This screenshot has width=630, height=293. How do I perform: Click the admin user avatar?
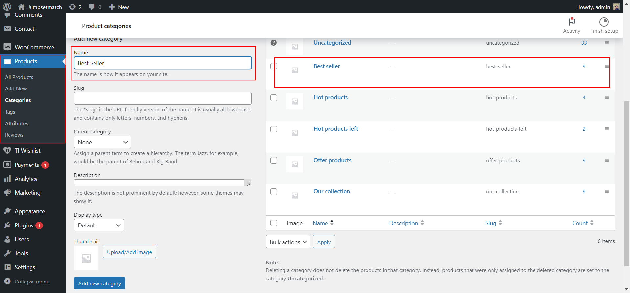point(616,7)
